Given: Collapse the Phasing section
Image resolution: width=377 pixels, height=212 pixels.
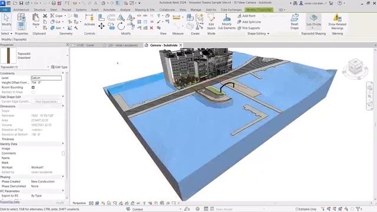Looking at the screenshot, I should click(x=63, y=177).
